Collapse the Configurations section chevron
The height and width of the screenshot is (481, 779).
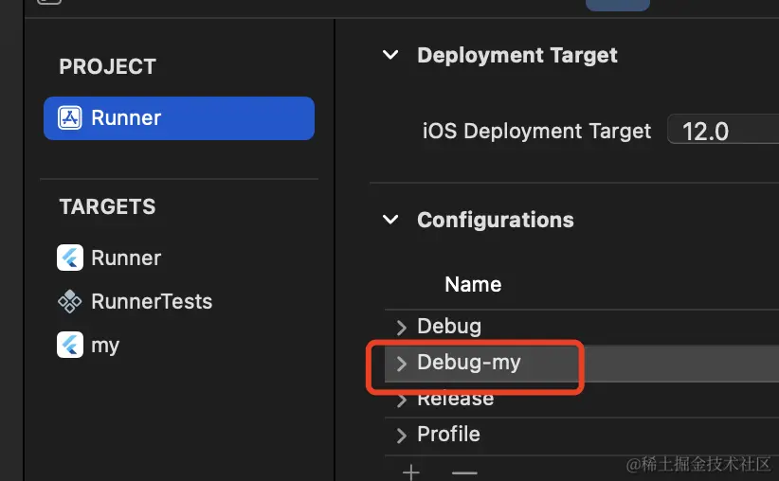tap(389, 220)
